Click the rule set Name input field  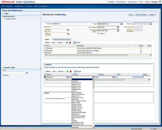[68, 24]
